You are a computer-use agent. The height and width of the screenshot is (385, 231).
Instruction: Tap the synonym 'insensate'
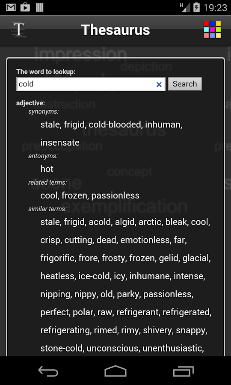click(60, 142)
